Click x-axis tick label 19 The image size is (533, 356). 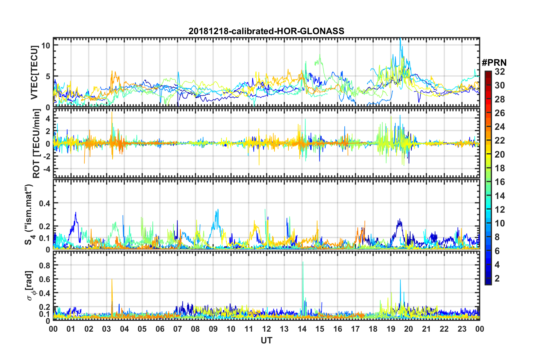[x=391, y=329]
